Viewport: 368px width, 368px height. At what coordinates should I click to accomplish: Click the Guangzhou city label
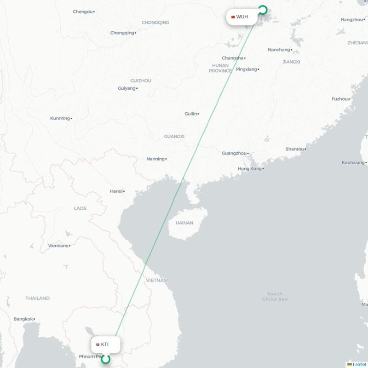tap(234, 153)
